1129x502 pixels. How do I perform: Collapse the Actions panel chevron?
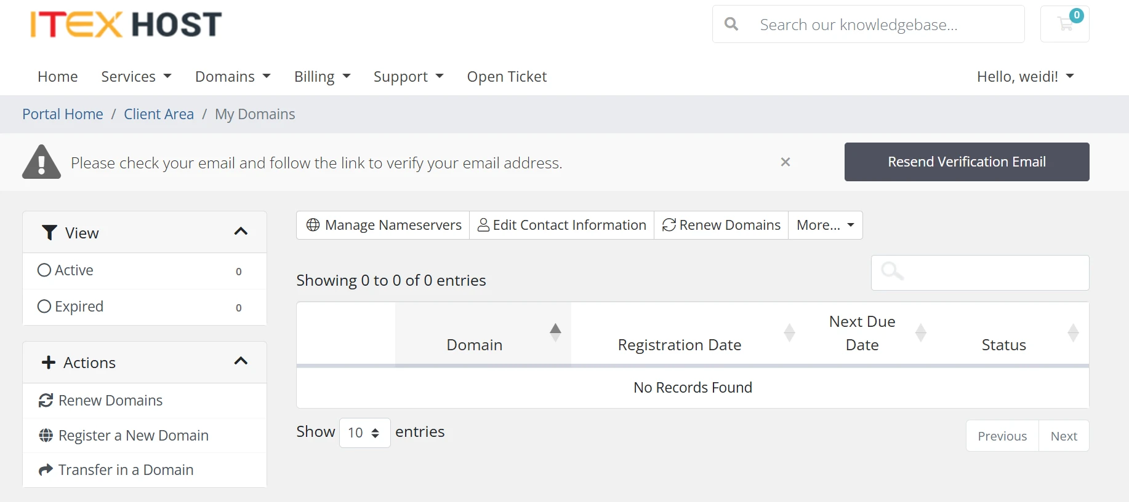241,361
